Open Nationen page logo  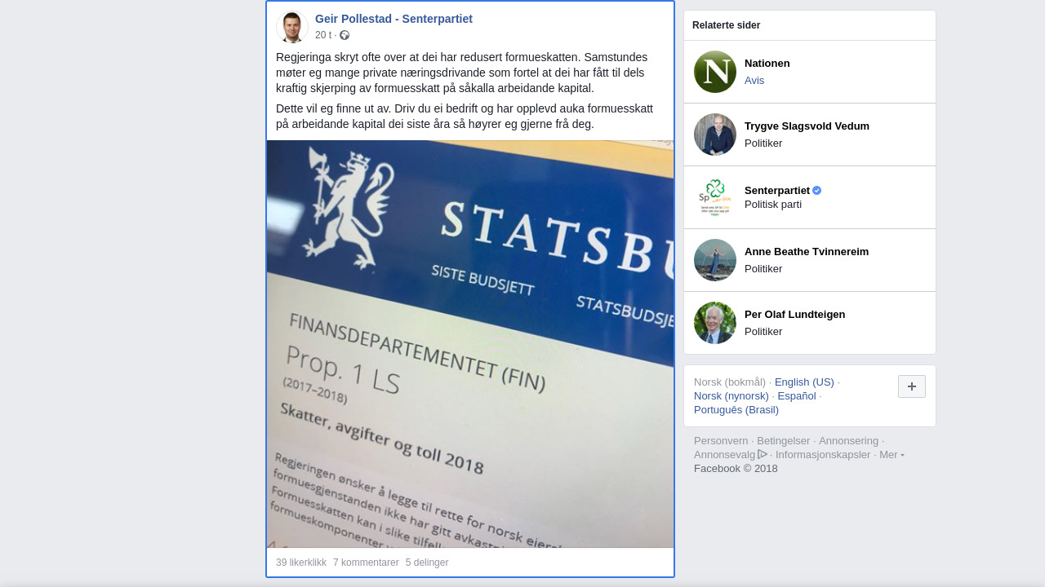715,72
